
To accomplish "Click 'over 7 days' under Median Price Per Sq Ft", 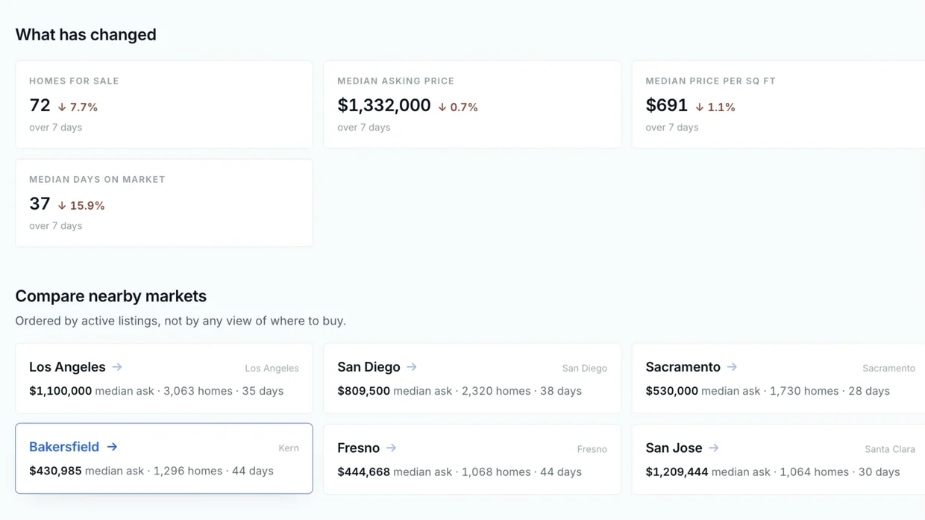I will (671, 128).
